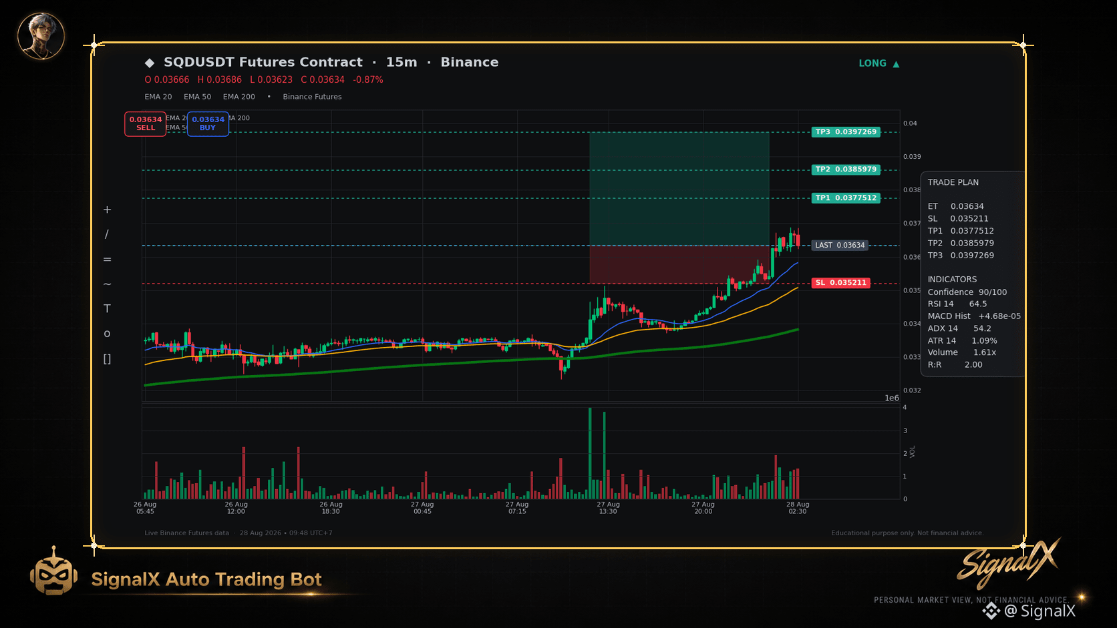This screenshot has width=1117, height=628.
Task: Click the Confidence 90/100 row
Action: [x=967, y=292]
